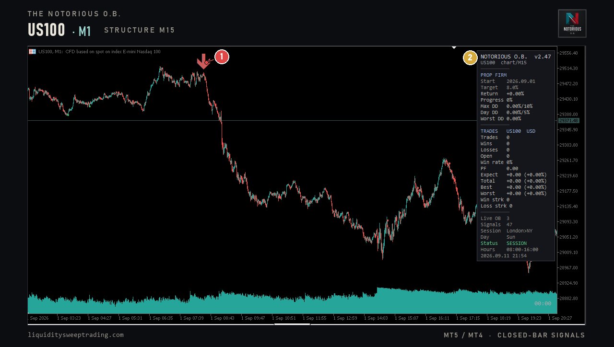Click the Session 'London>NY' row
Screen dimensions: 614x347
click(507, 231)
